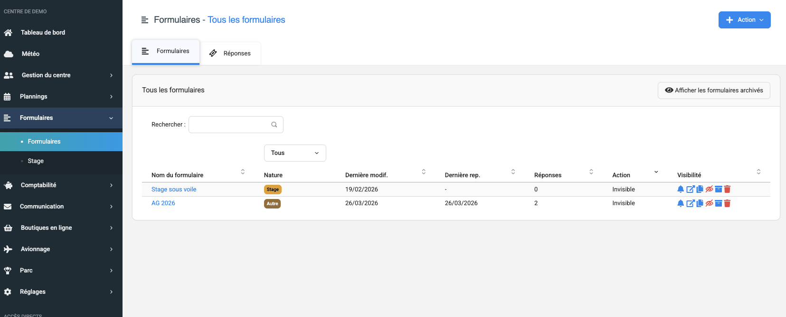Toggle visibility of AG 2026 form
Screen dimensions: 786x317
(x=709, y=203)
